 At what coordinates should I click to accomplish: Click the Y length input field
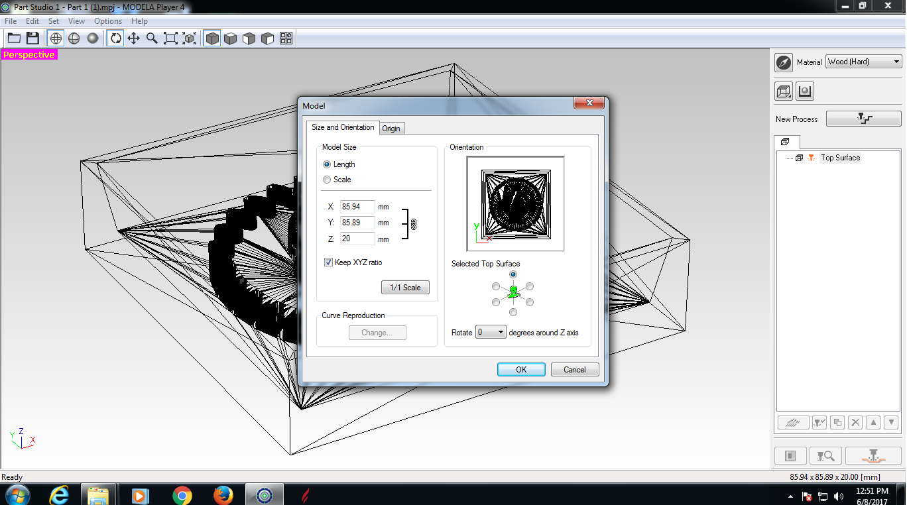coord(357,223)
